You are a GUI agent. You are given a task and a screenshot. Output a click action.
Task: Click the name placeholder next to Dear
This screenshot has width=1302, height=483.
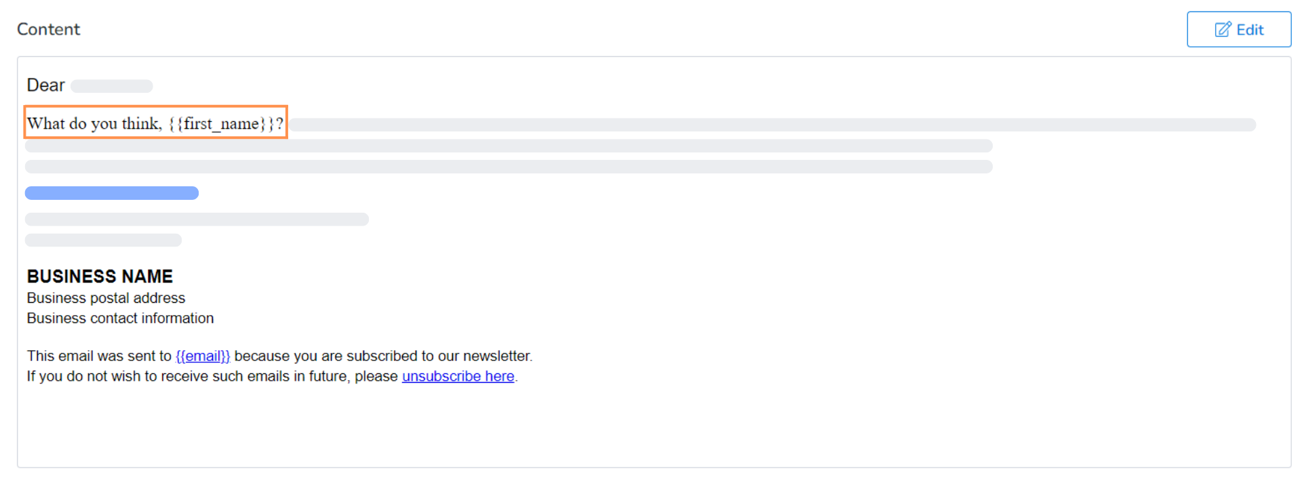[112, 86]
